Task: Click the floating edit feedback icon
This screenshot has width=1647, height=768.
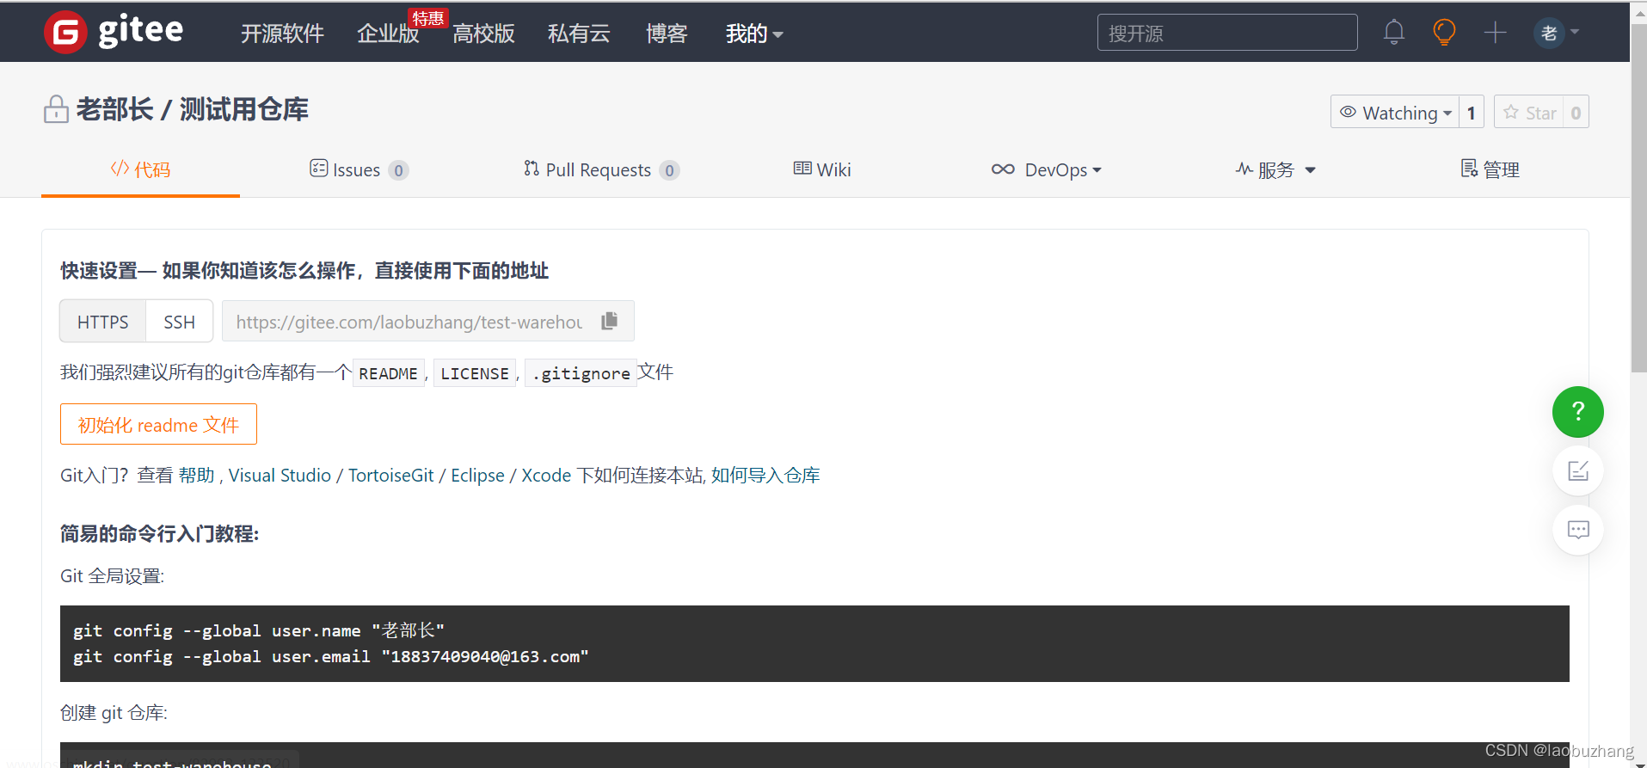Action: 1578,470
